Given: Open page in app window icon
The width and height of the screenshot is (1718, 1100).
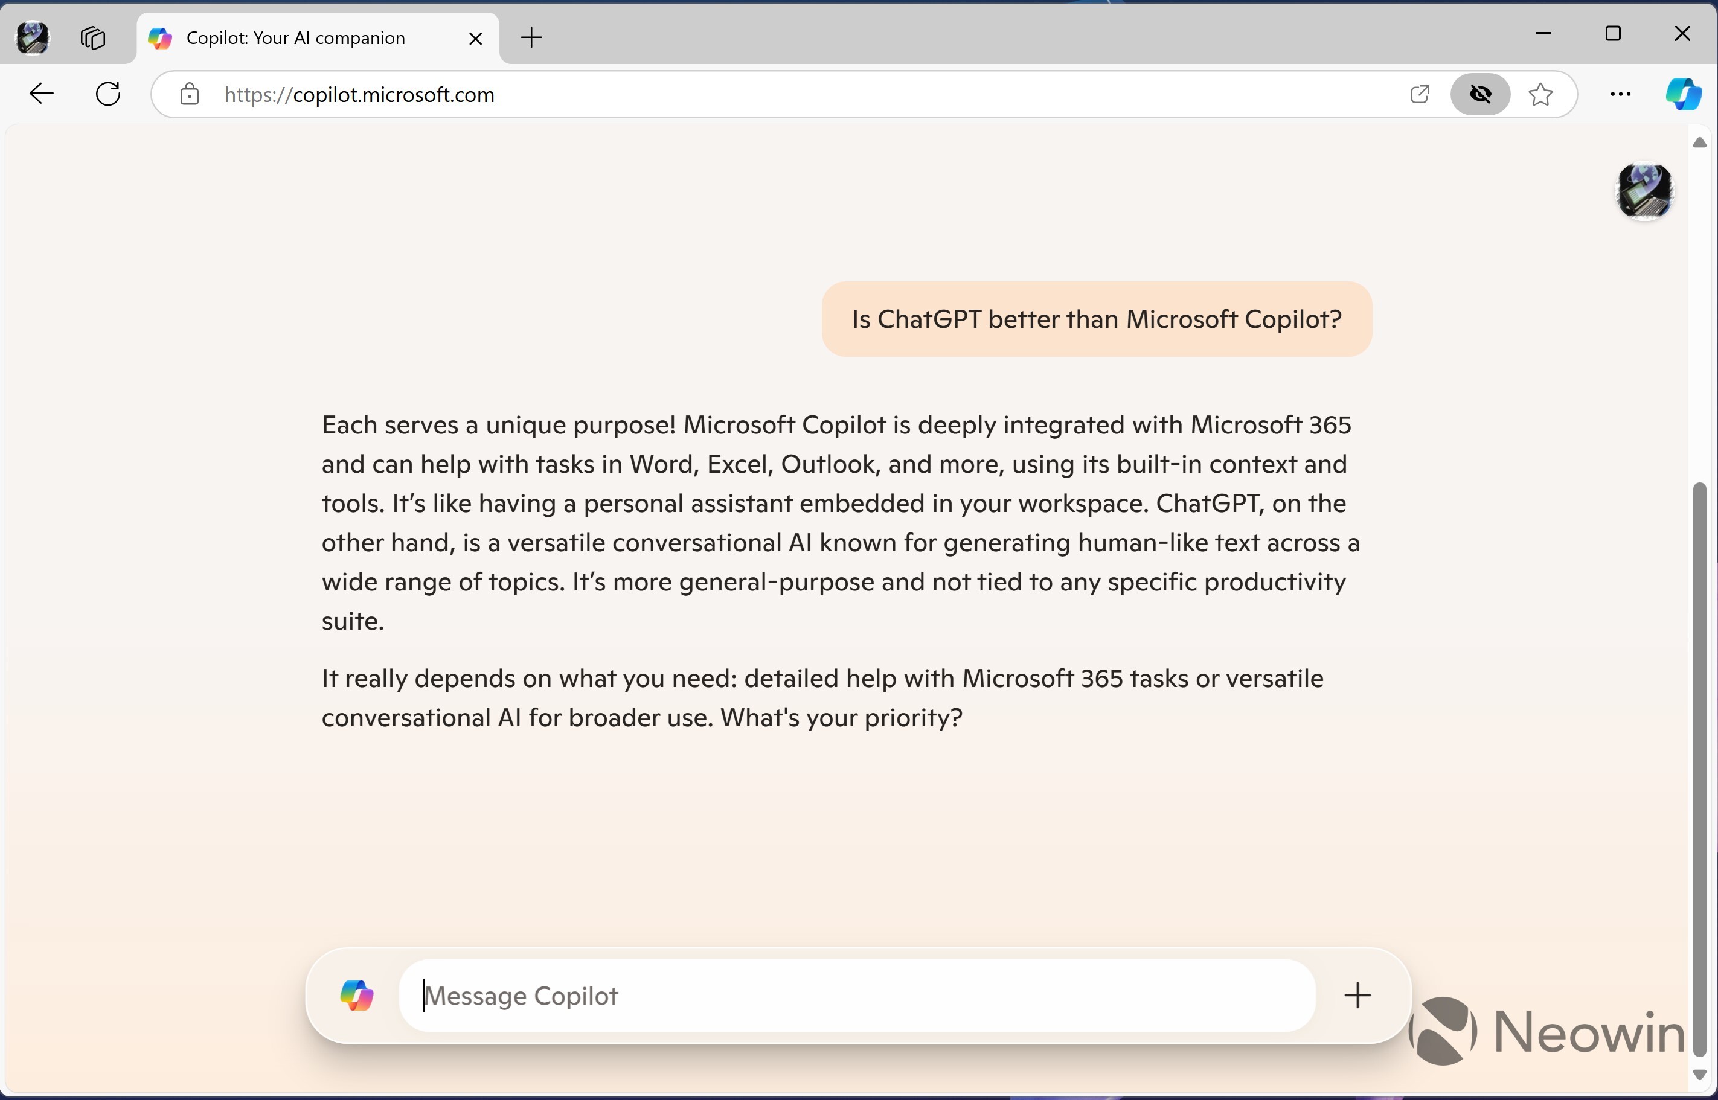Looking at the screenshot, I should pyautogui.click(x=1420, y=94).
